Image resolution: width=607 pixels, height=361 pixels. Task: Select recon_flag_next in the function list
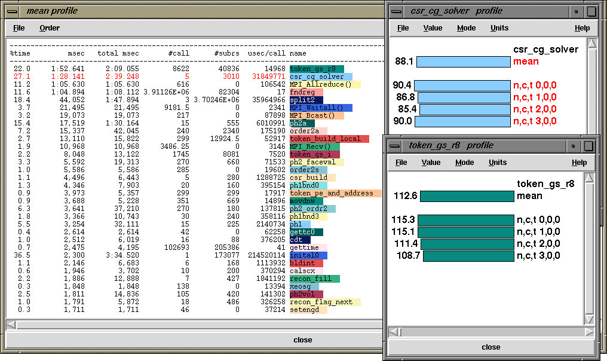(325, 302)
